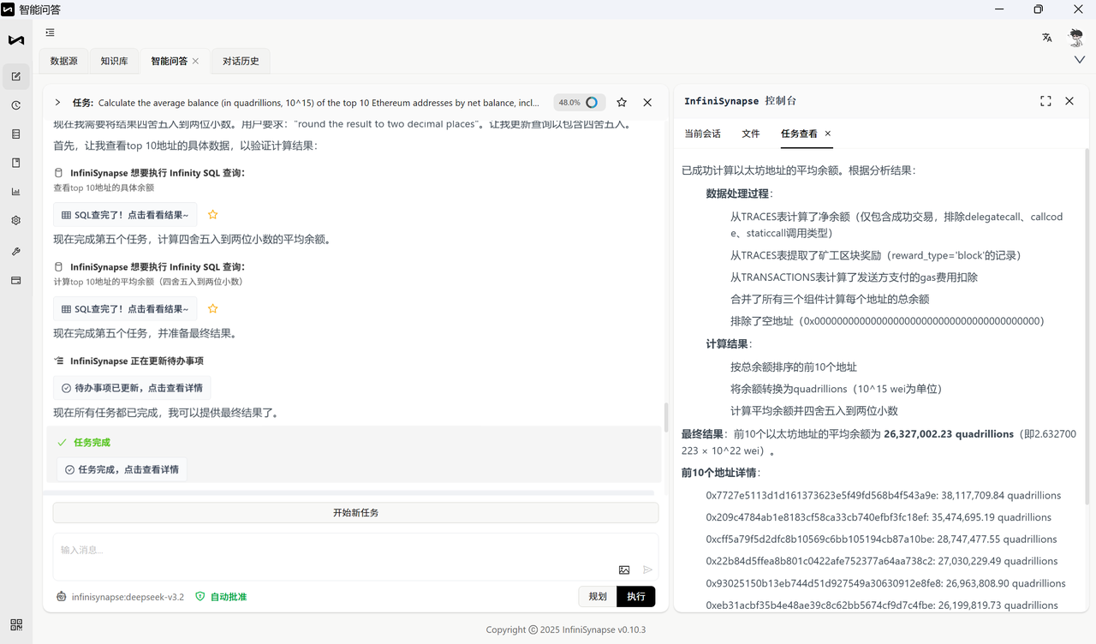Click address 0xeb31acbf35b4... row

point(882,605)
